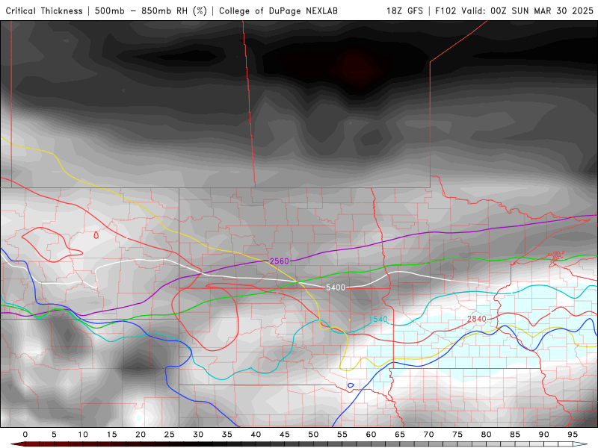Click the colorbar value 50
Viewport: 598px width, 448px height.
[x=313, y=435]
